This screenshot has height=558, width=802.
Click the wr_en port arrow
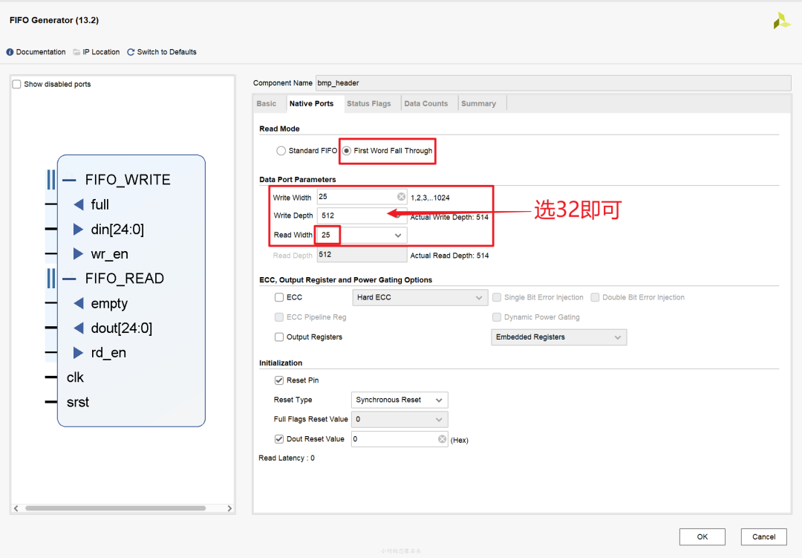coord(78,254)
